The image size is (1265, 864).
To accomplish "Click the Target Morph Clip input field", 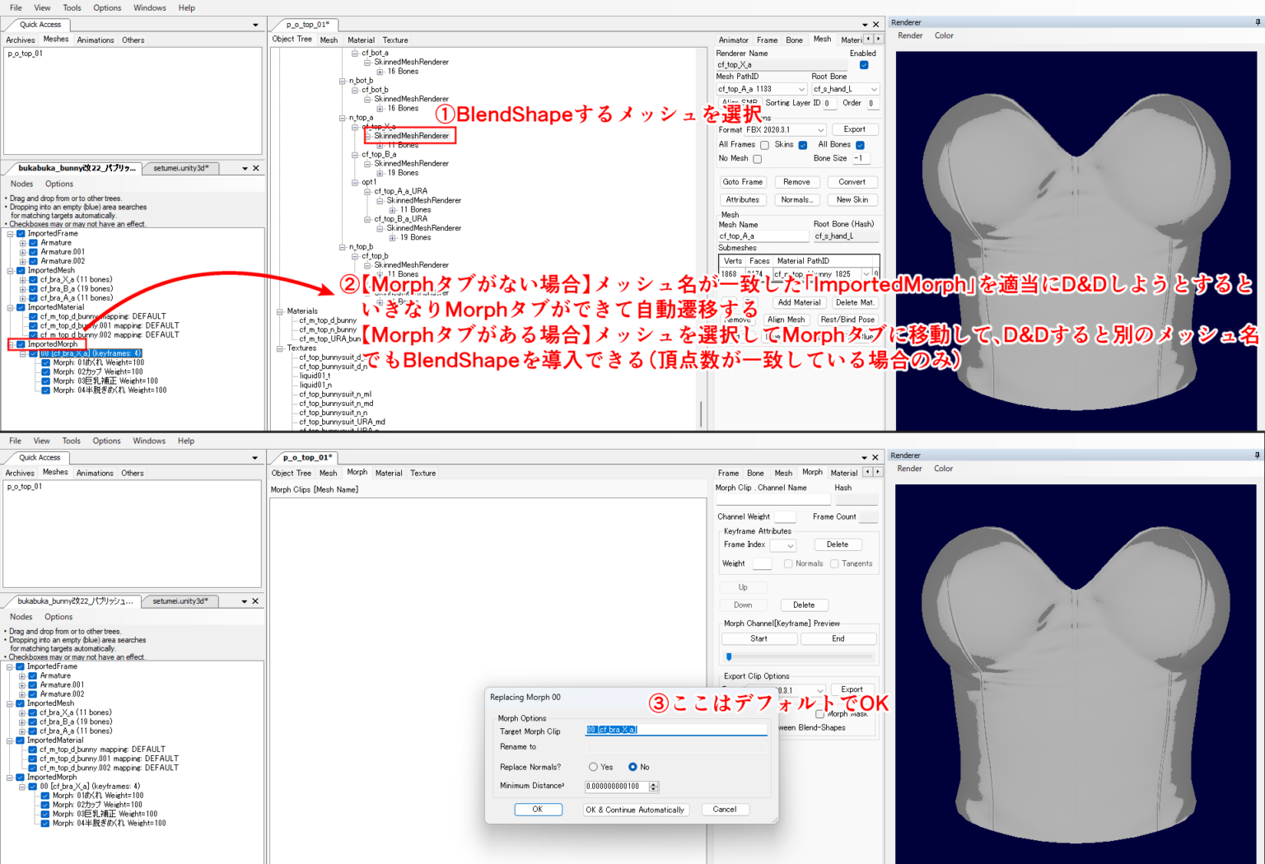I will (675, 731).
